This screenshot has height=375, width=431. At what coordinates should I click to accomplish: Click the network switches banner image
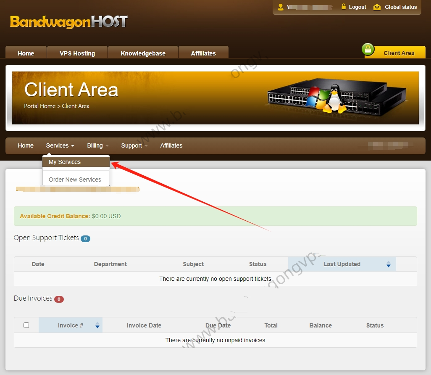tap(337, 97)
